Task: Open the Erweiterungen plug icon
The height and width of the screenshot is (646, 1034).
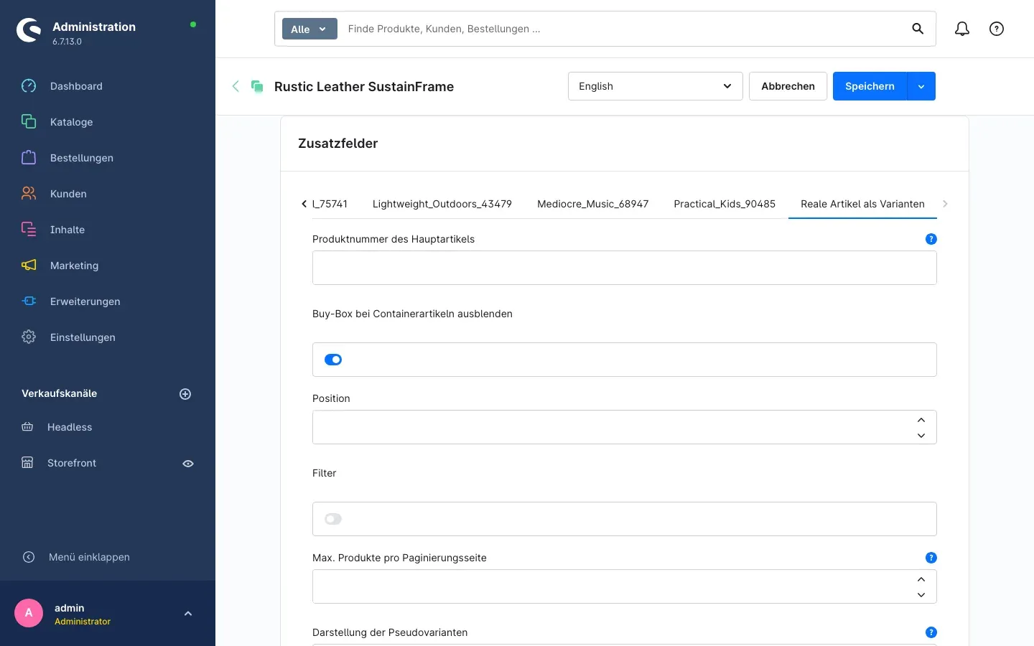Action: [x=29, y=301]
